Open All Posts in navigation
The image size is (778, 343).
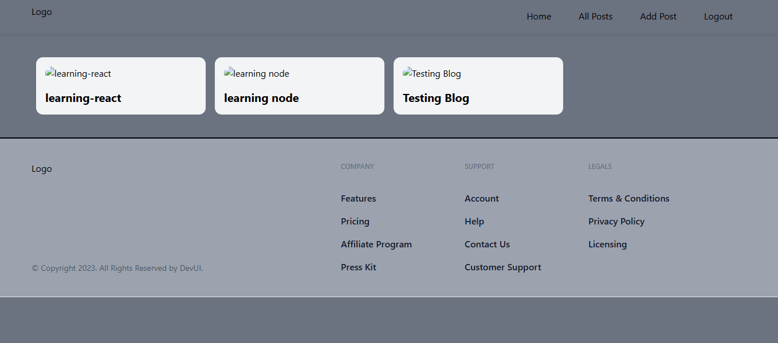tap(595, 17)
